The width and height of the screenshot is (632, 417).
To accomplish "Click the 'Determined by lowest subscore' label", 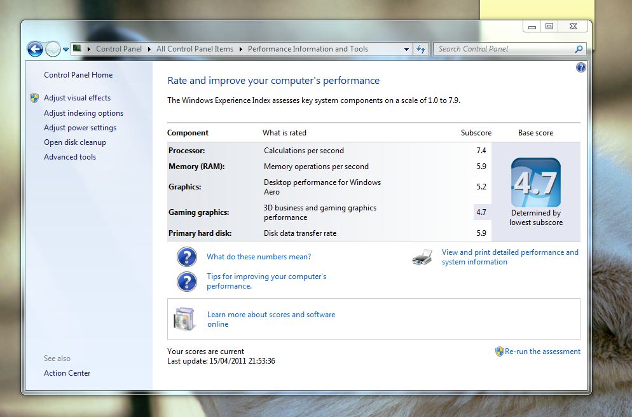I will [x=535, y=217].
